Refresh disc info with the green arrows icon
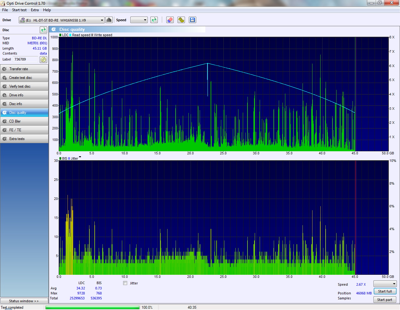The width and height of the screenshot is (400, 310). pos(43,30)
